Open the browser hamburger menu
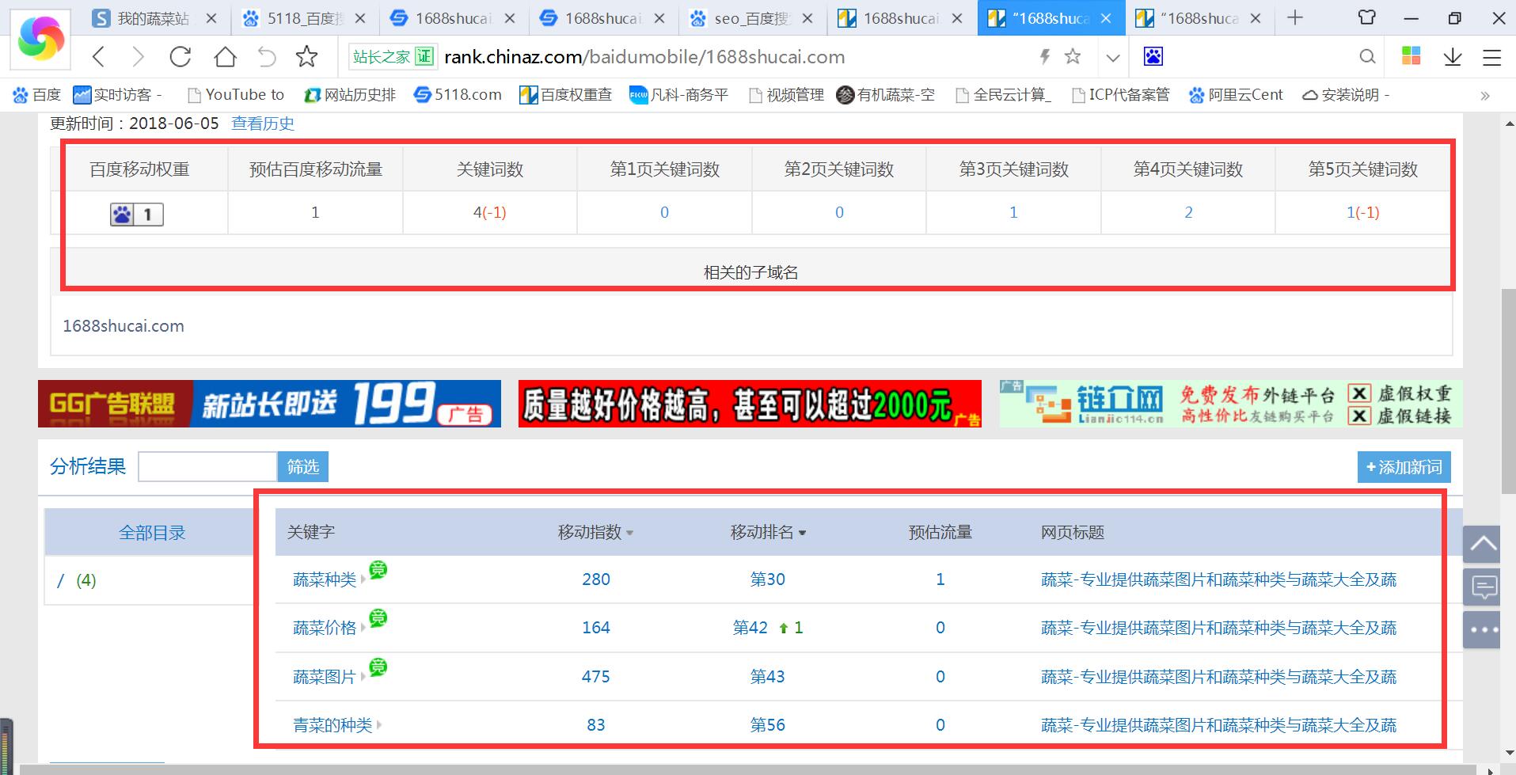The width and height of the screenshot is (1516, 775). pyautogui.click(x=1492, y=56)
